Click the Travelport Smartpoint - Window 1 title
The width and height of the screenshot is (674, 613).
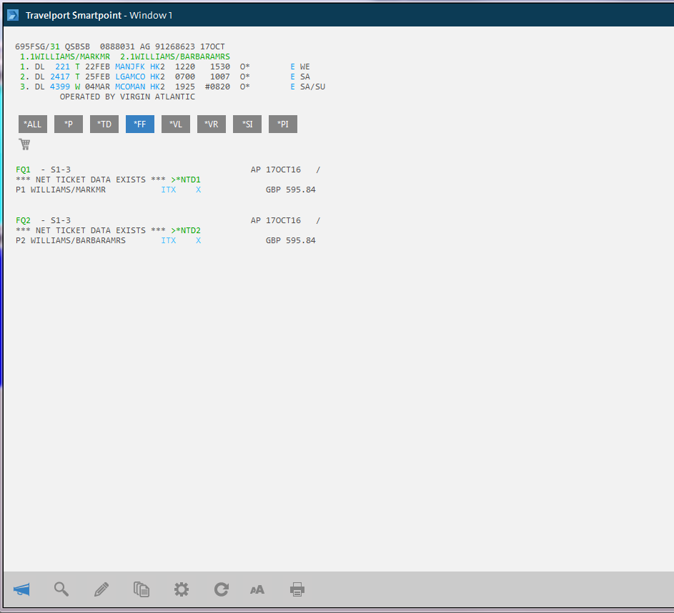(99, 16)
